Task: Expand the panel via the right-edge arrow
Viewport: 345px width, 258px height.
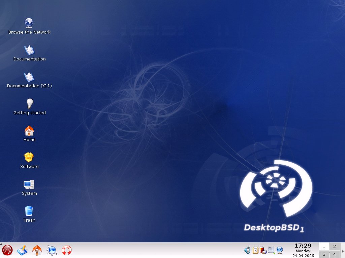Action: pyautogui.click(x=343, y=250)
